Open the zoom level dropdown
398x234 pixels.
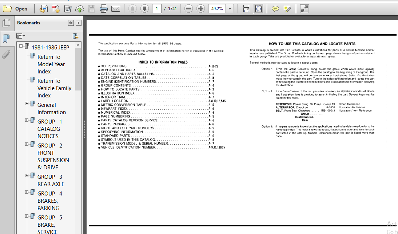[230, 9]
